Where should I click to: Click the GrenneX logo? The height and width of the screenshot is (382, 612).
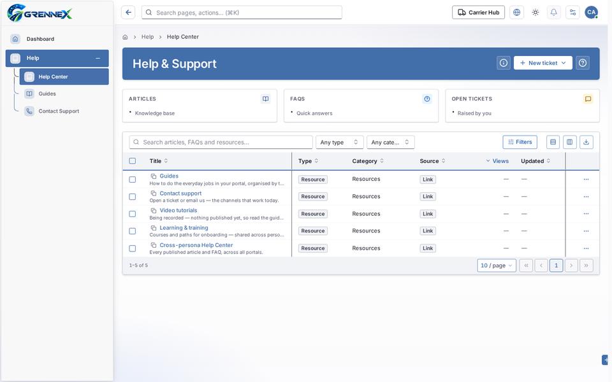[x=40, y=13]
